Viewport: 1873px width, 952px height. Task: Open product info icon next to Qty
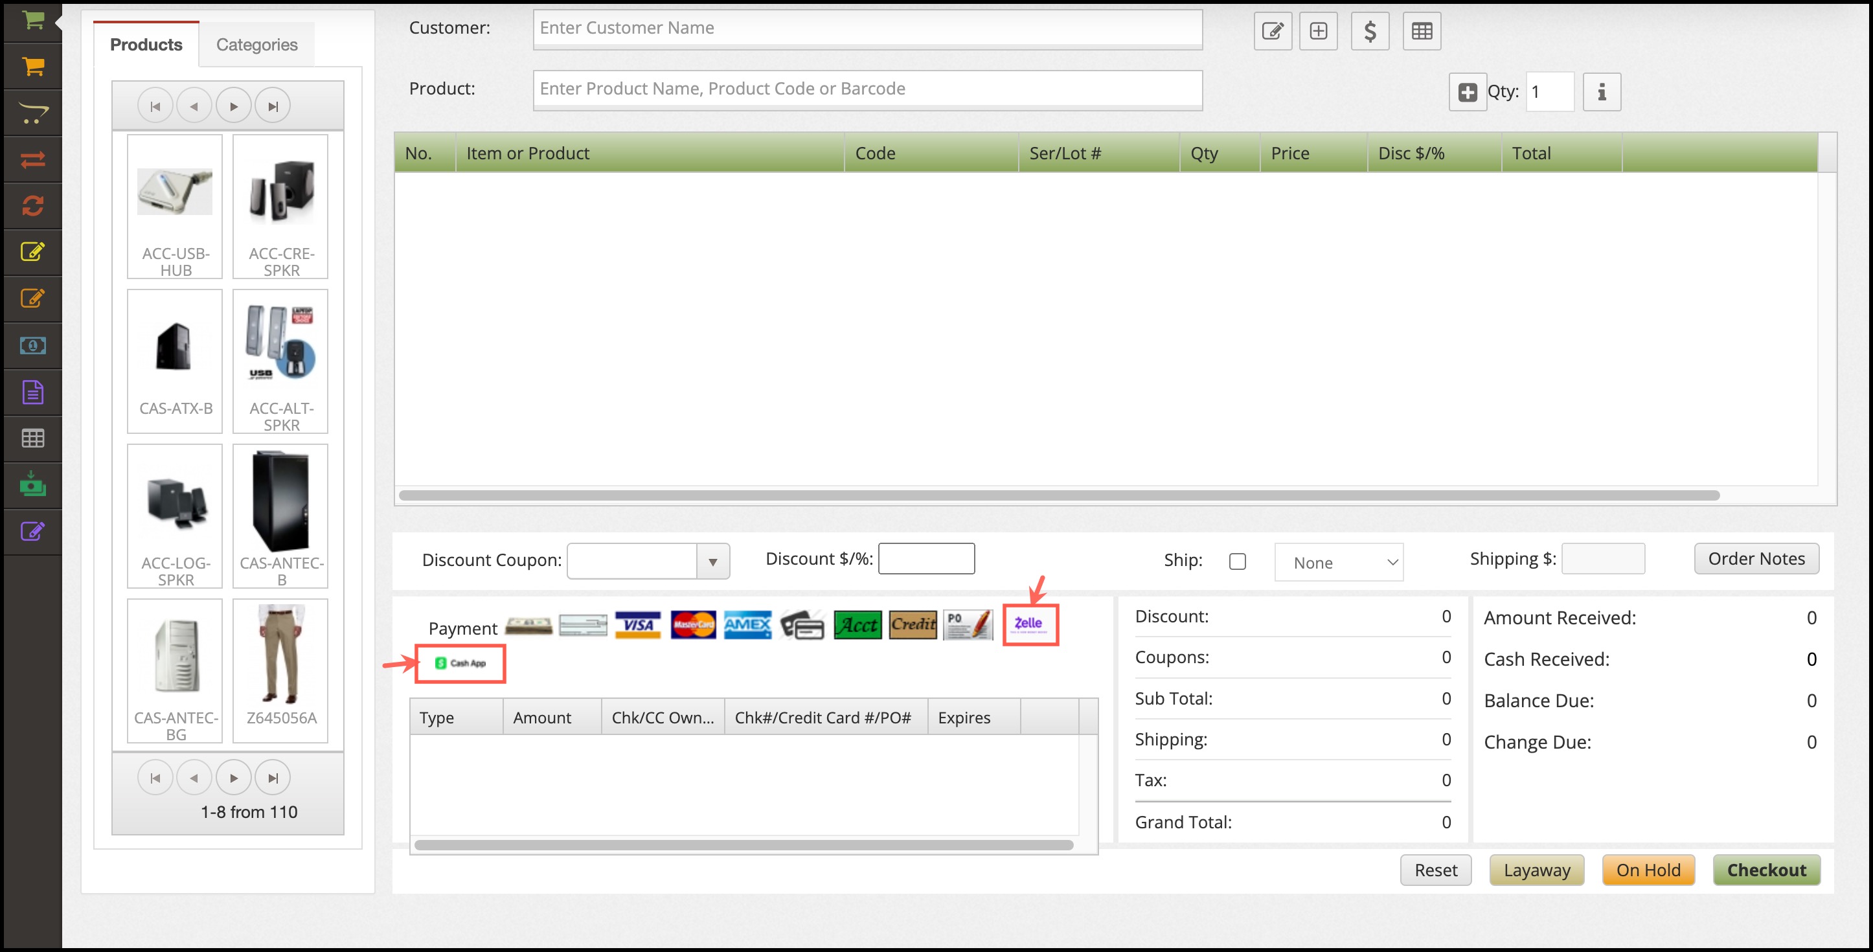click(x=1601, y=93)
